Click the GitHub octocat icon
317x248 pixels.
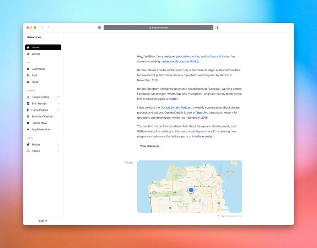click(x=28, y=151)
